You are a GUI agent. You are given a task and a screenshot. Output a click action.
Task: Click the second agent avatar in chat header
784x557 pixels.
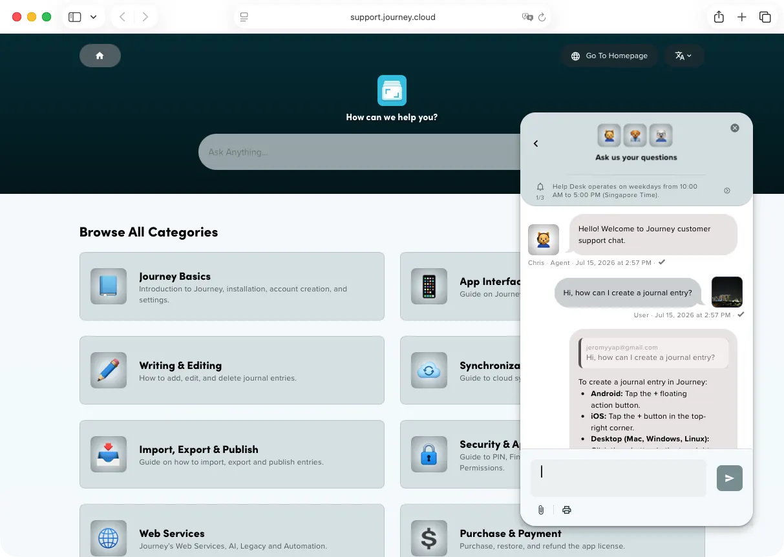click(x=635, y=136)
